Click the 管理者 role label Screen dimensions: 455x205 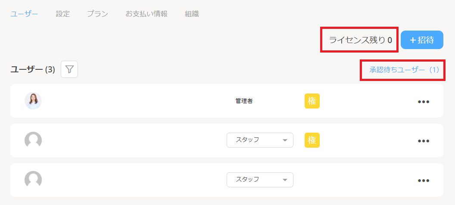(244, 101)
